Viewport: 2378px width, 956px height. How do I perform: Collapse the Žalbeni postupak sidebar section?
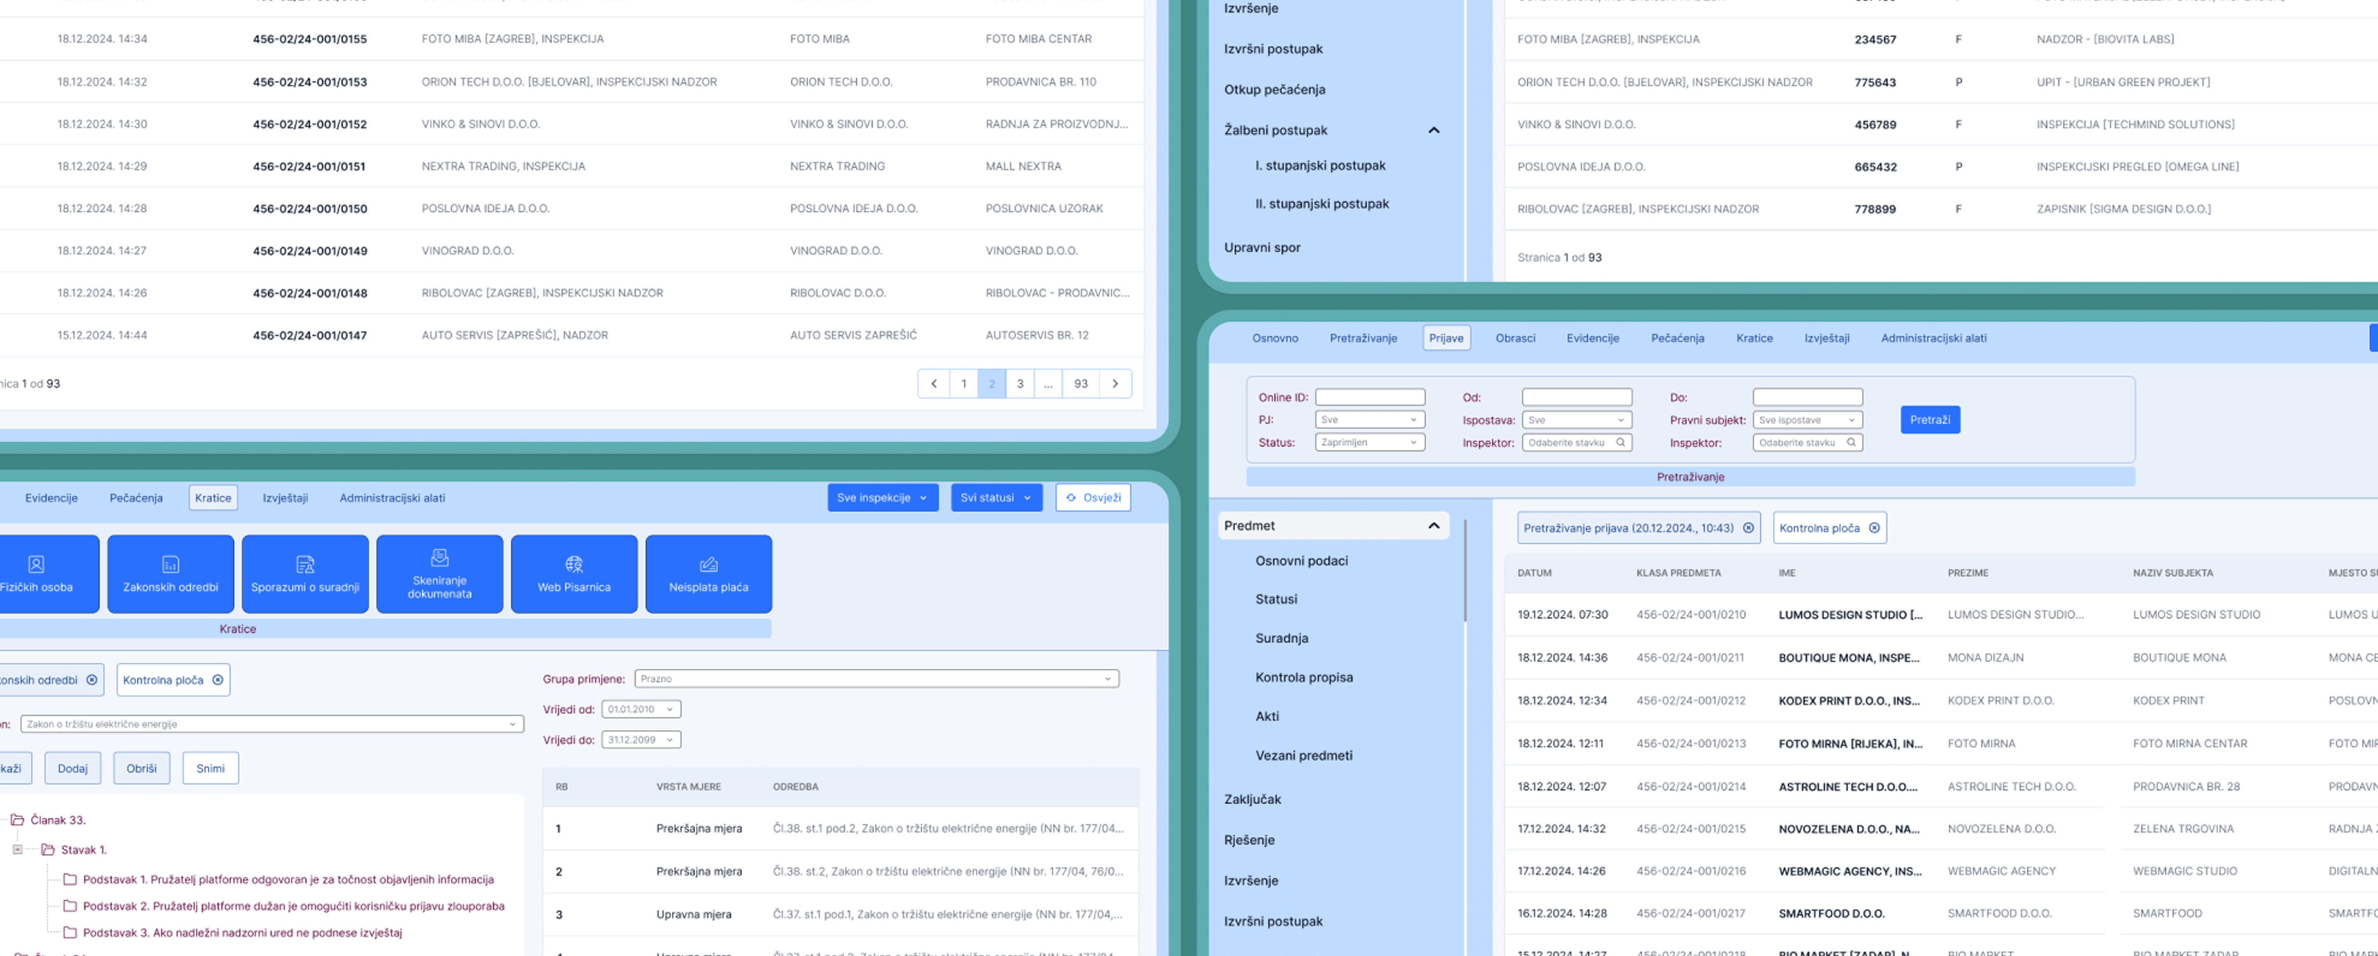click(1434, 130)
